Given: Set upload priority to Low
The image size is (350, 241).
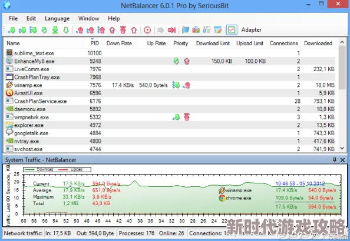Looking at the screenshot, I should 80,30.
